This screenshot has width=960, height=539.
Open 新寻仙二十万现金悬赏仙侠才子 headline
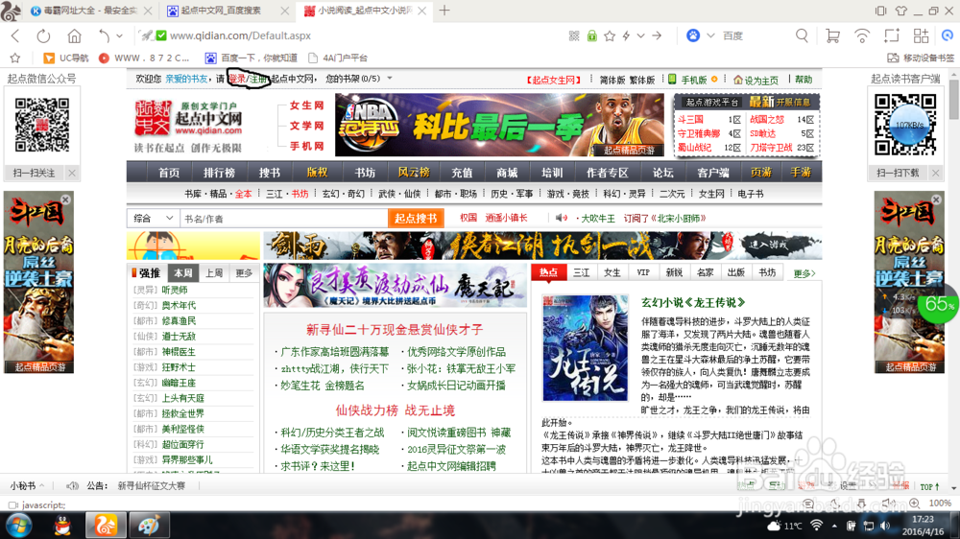point(395,330)
